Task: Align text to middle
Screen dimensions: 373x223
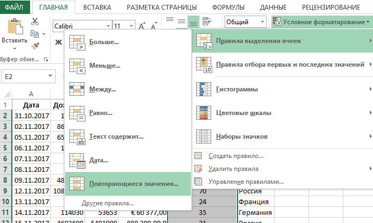Action: click(x=182, y=21)
